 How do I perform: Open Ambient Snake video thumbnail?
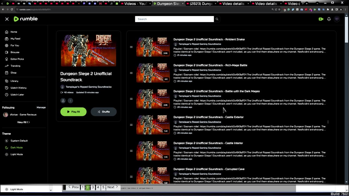click(153, 47)
